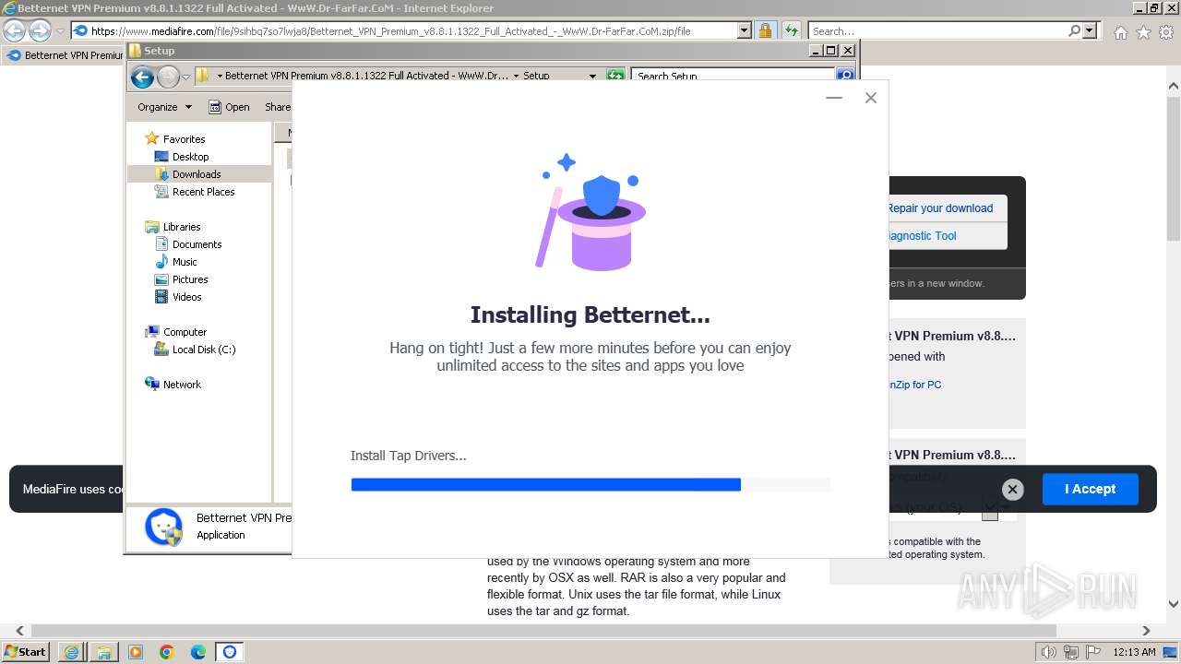Click Forward button in Setup explorer window
The height and width of the screenshot is (664, 1181).
click(168, 77)
